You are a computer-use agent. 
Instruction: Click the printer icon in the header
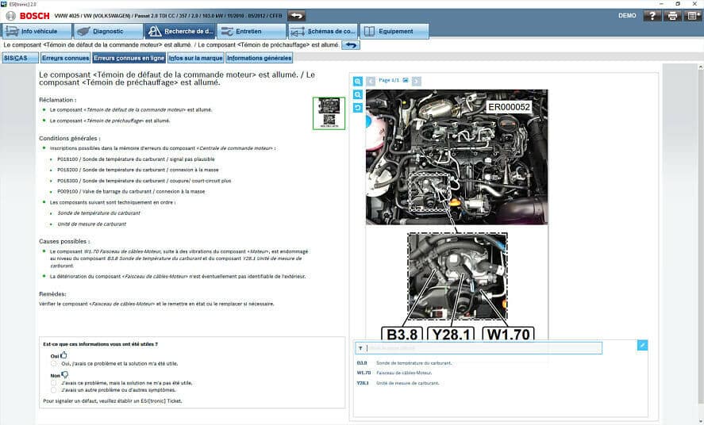click(x=672, y=16)
